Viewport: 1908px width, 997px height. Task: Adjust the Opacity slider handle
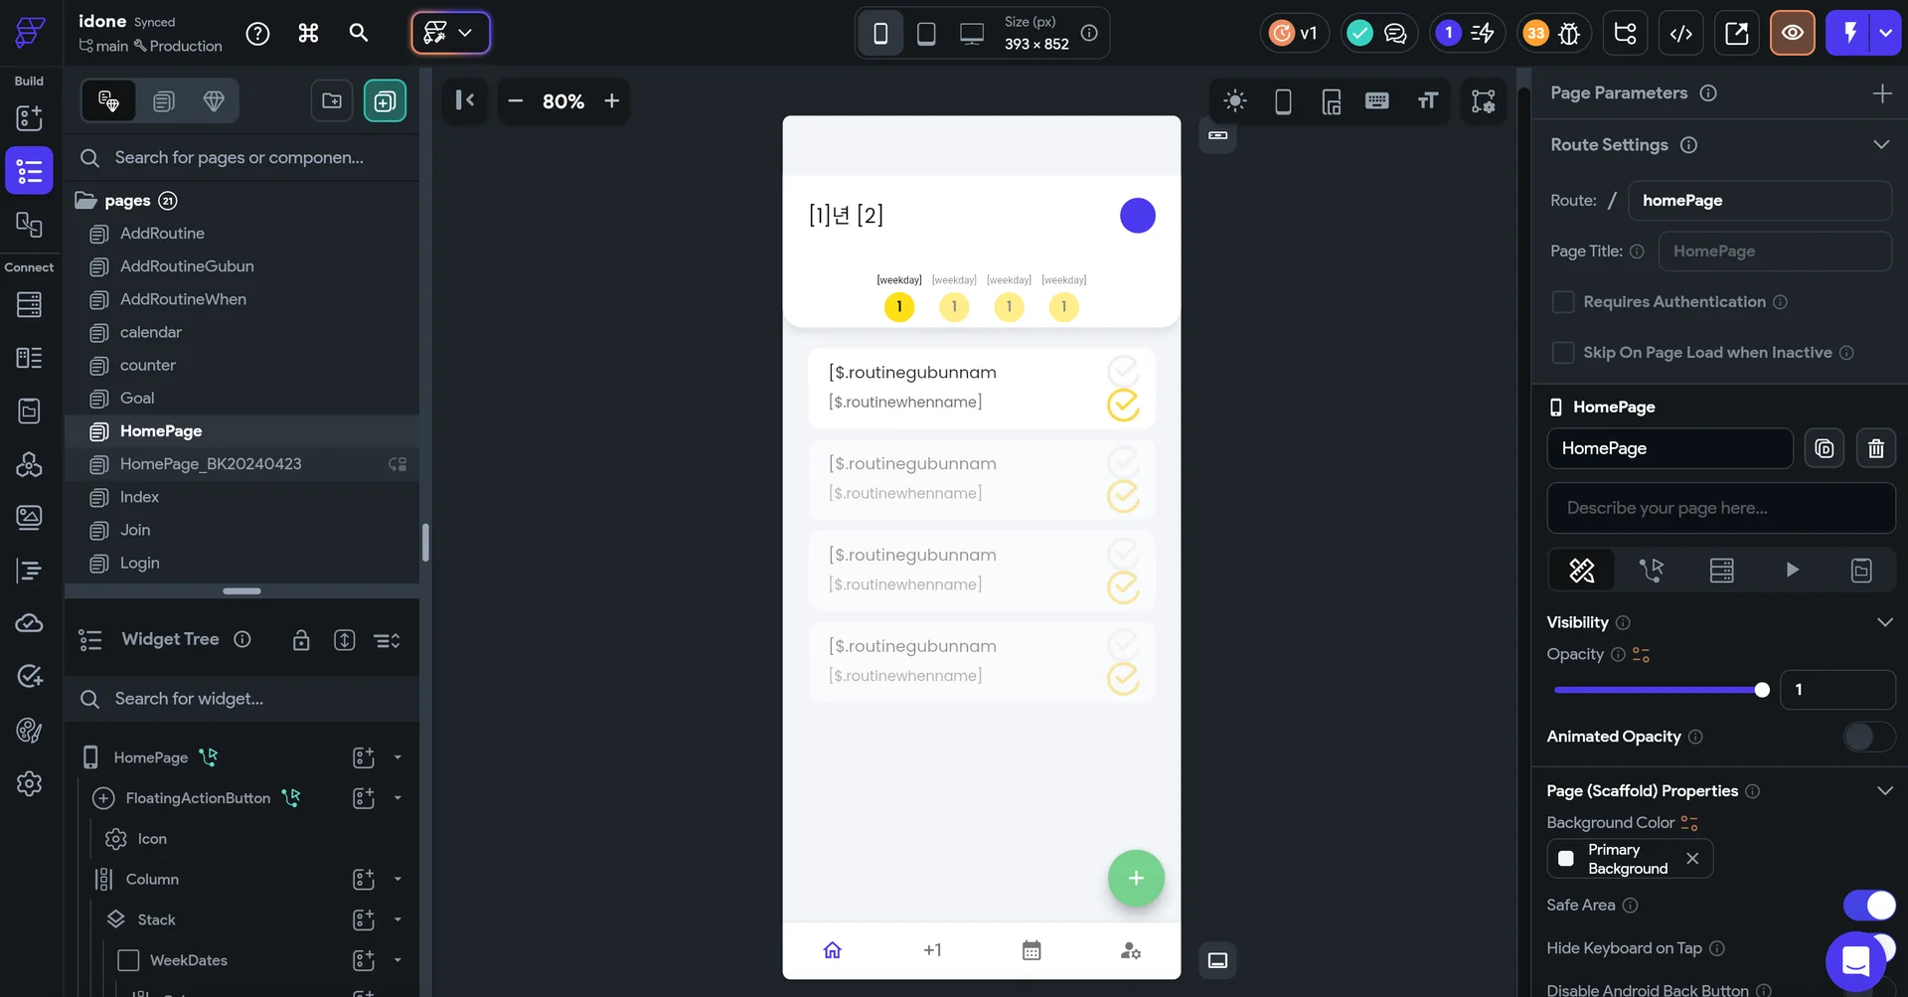[x=1762, y=690]
